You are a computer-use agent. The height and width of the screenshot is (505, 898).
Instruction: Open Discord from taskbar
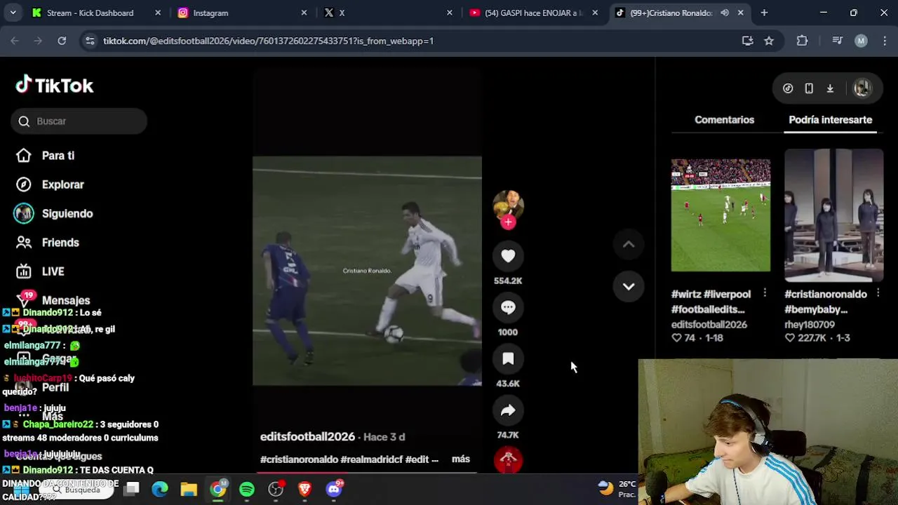point(334,489)
